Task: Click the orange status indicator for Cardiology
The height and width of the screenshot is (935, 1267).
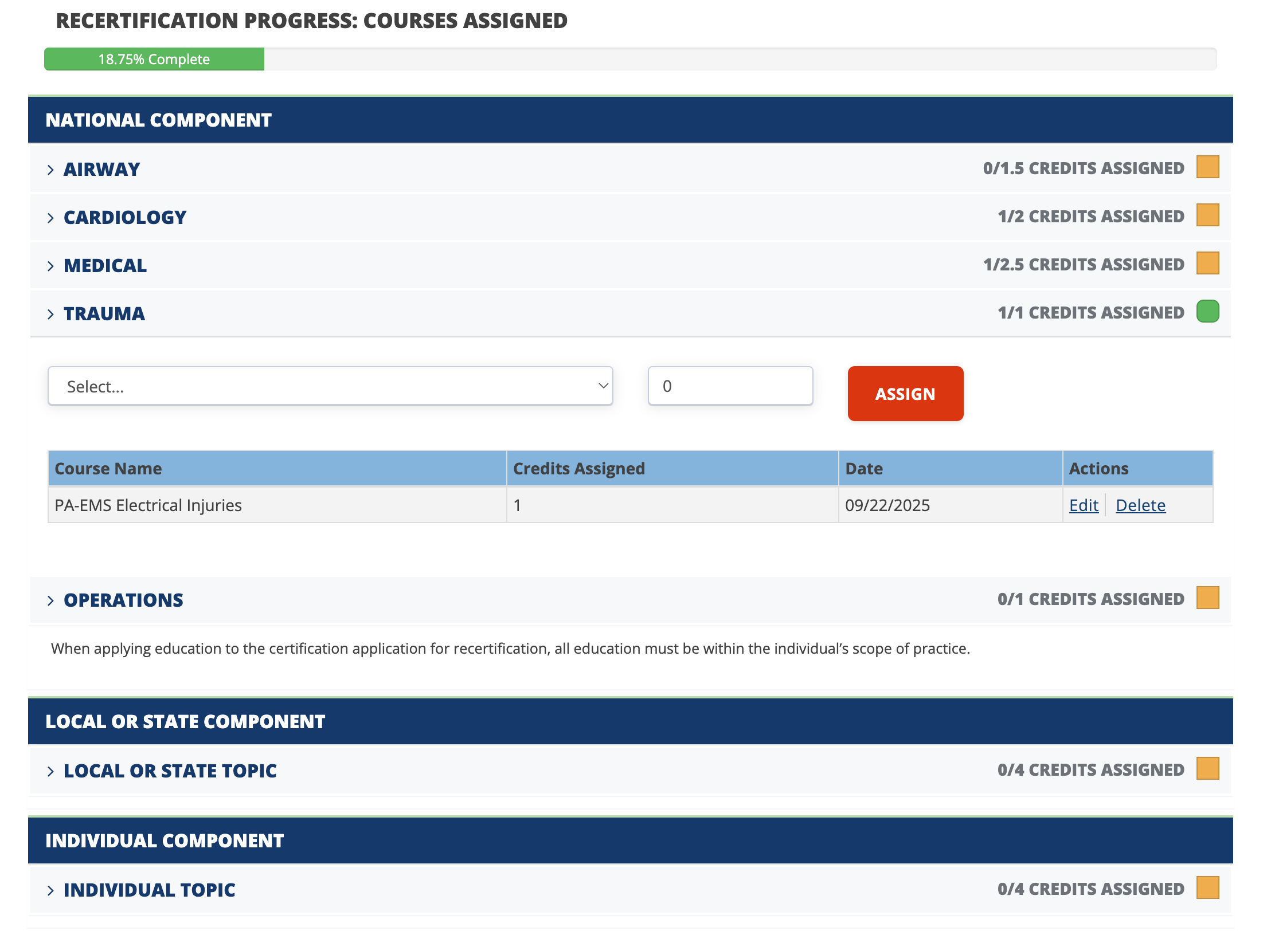Action: tap(1207, 215)
